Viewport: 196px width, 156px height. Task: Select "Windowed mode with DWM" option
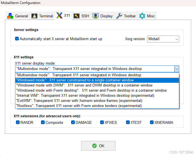point(97,85)
